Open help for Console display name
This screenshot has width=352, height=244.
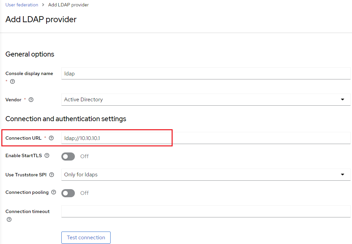(x=12, y=81)
